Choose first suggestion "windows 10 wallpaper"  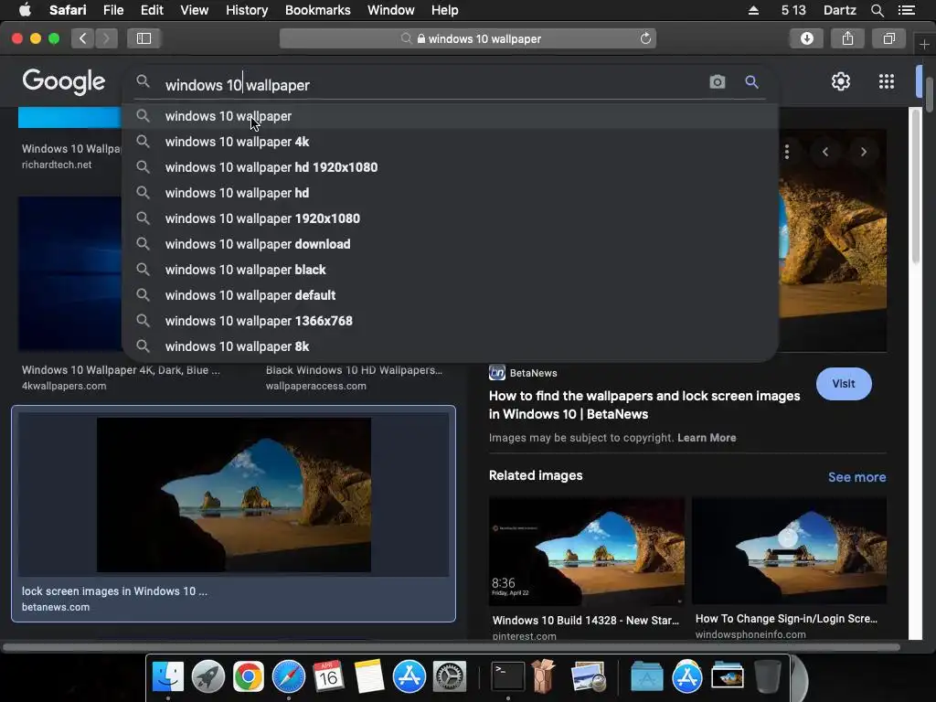[x=450, y=116]
